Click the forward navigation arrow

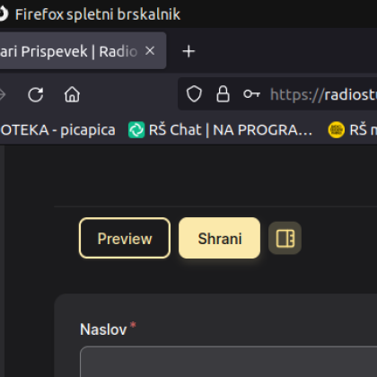coord(2,95)
